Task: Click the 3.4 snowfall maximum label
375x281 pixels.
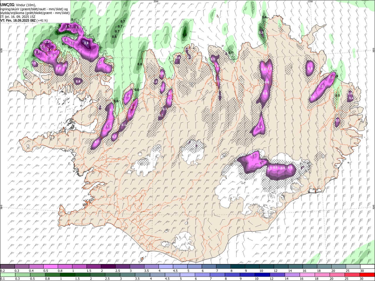Action: [x=86, y=43]
